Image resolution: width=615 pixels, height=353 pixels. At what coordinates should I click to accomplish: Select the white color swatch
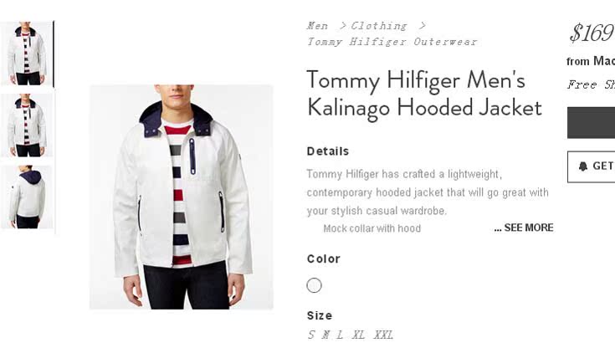(314, 285)
